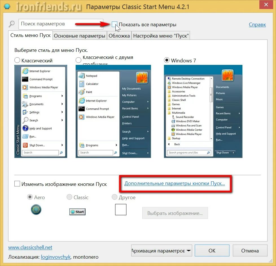Enable 'Показать все параметры' checkbox
This screenshot has width=276, height=266.
[114, 24]
